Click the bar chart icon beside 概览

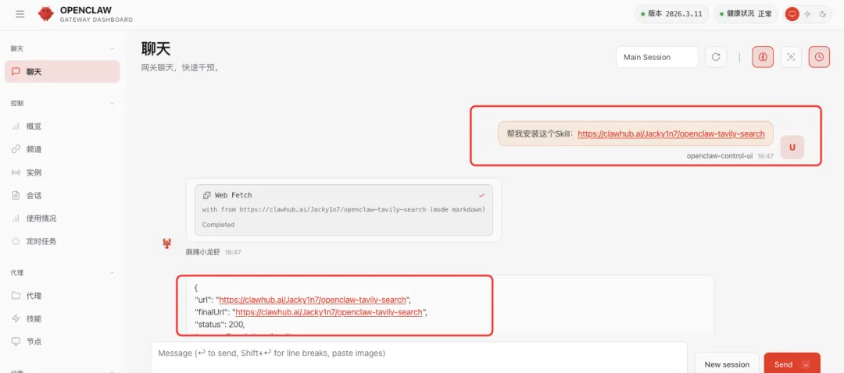(x=16, y=126)
